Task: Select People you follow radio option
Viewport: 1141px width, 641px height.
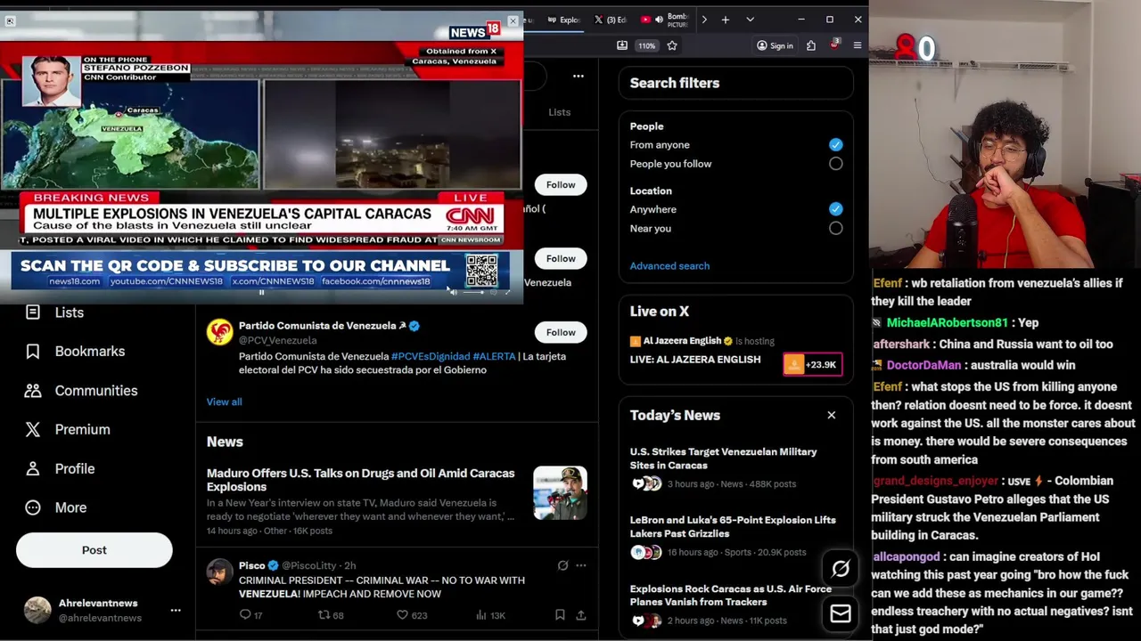Action: click(x=835, y=164)
